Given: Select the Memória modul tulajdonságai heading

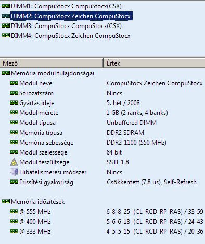Looking at the screenshot, I should [x=53, y=73].
